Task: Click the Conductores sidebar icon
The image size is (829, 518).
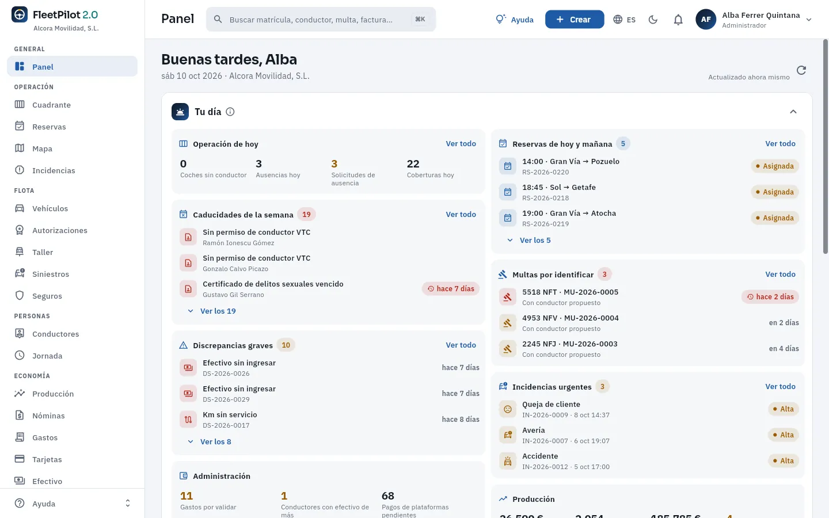Action: pyautogui.click(x=20, y=334)
